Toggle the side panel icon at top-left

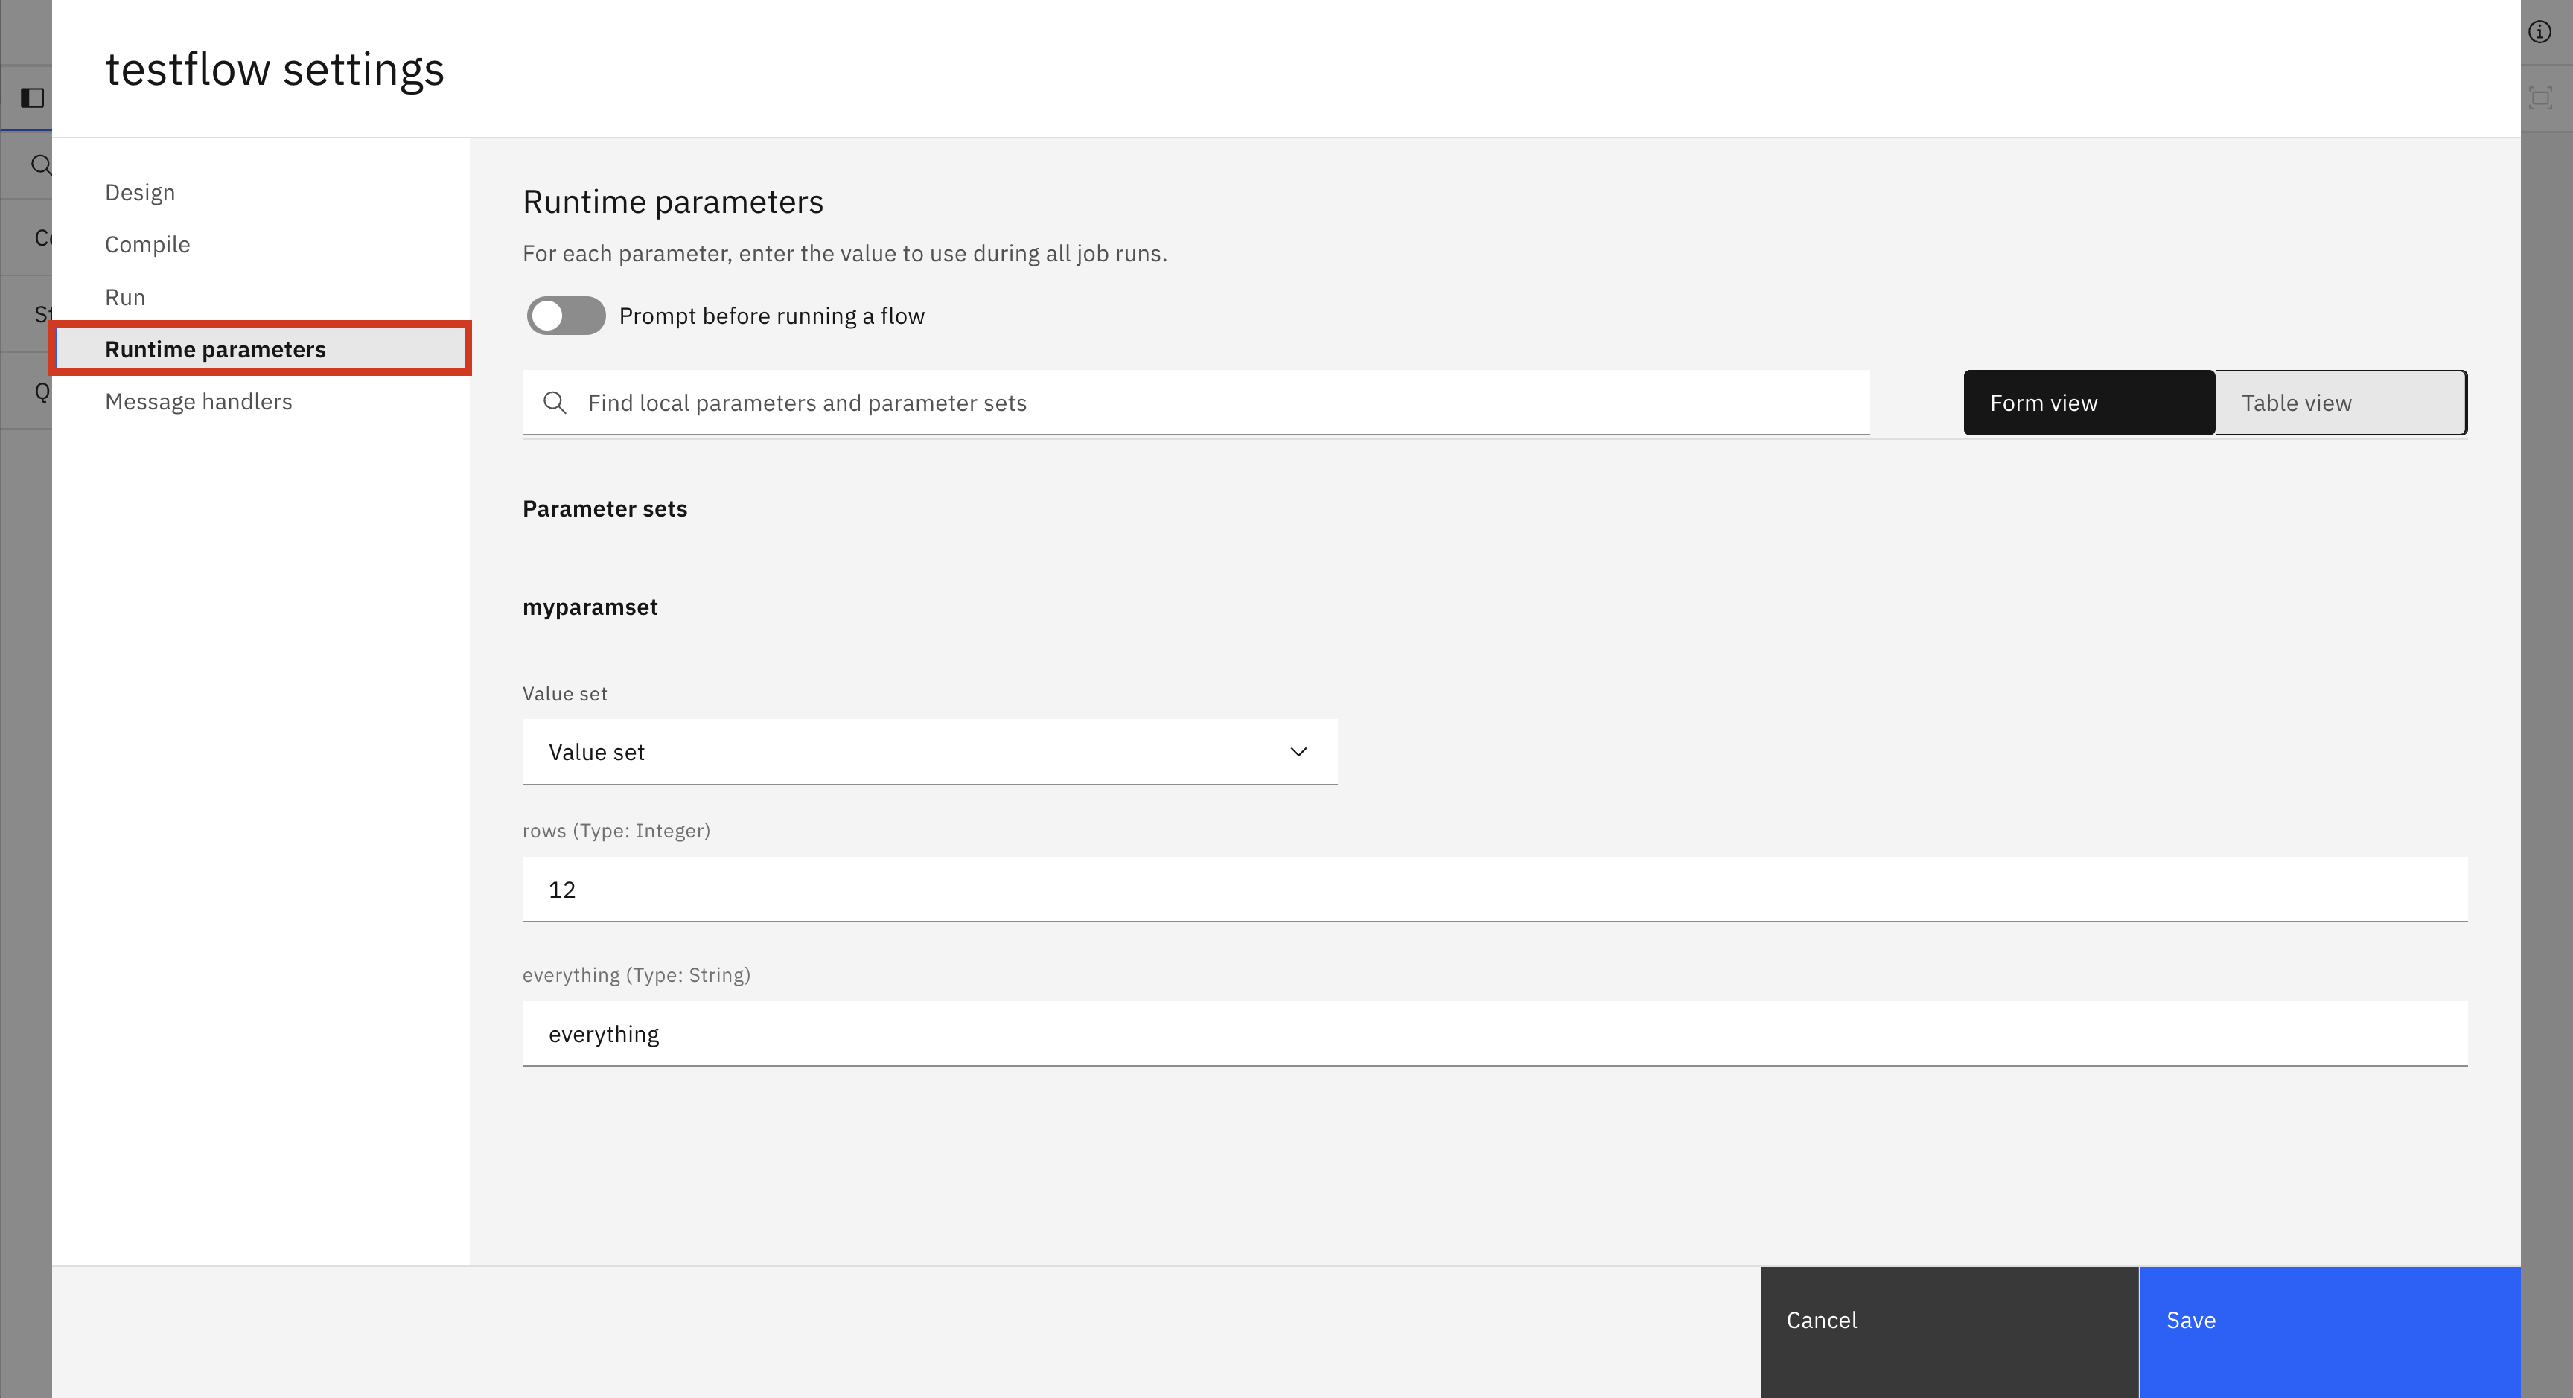click(x=32, y=98)
